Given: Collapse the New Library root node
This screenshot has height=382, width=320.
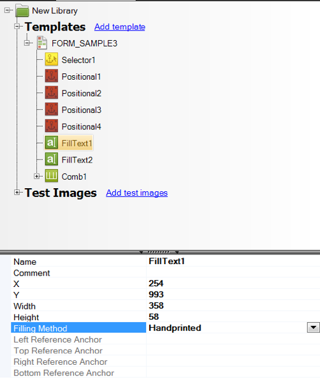Looking at the screenshot, I should 7,10.
